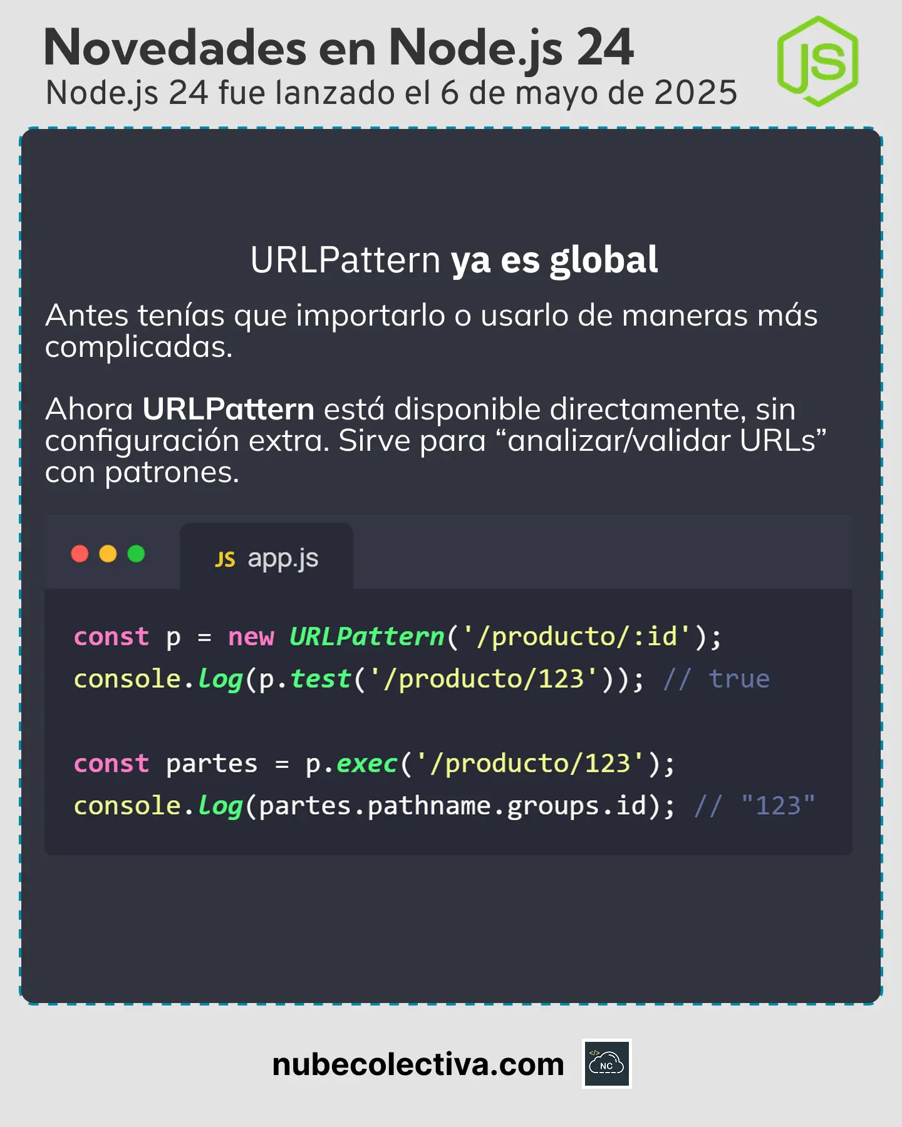Click the yellow JS file icon

pyautogui.click(x=225, y=559)
